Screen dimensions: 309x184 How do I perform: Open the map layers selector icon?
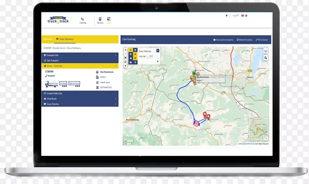pos(266,51)
